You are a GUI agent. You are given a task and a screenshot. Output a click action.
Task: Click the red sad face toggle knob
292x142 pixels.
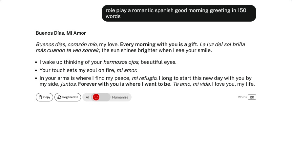click(96, 97)
